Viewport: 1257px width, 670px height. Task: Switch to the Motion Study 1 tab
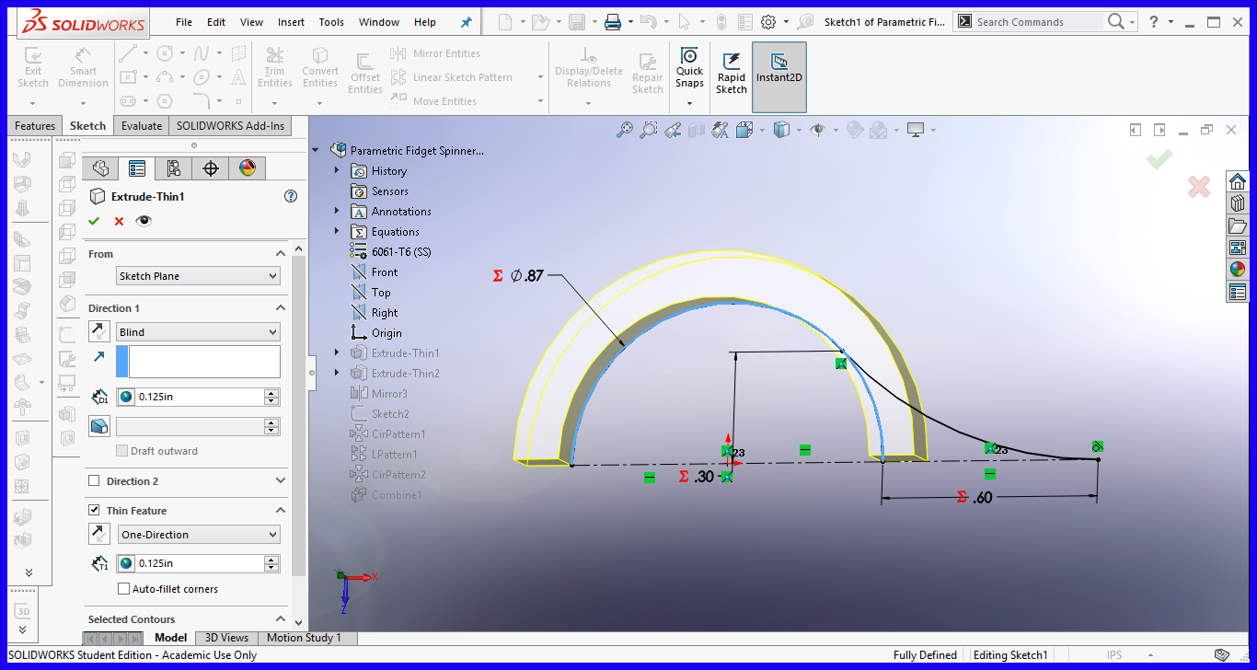click(306, 637)
